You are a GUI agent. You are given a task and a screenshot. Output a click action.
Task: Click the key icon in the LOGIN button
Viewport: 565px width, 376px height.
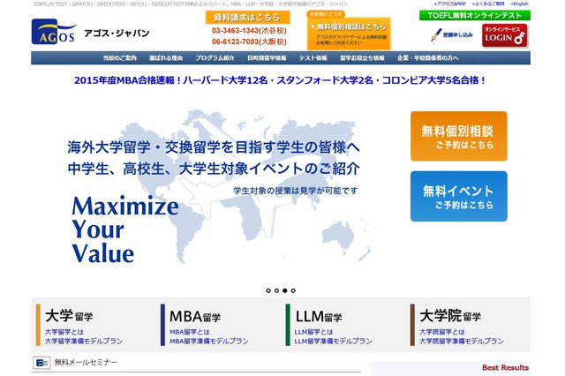pos(520,37)
